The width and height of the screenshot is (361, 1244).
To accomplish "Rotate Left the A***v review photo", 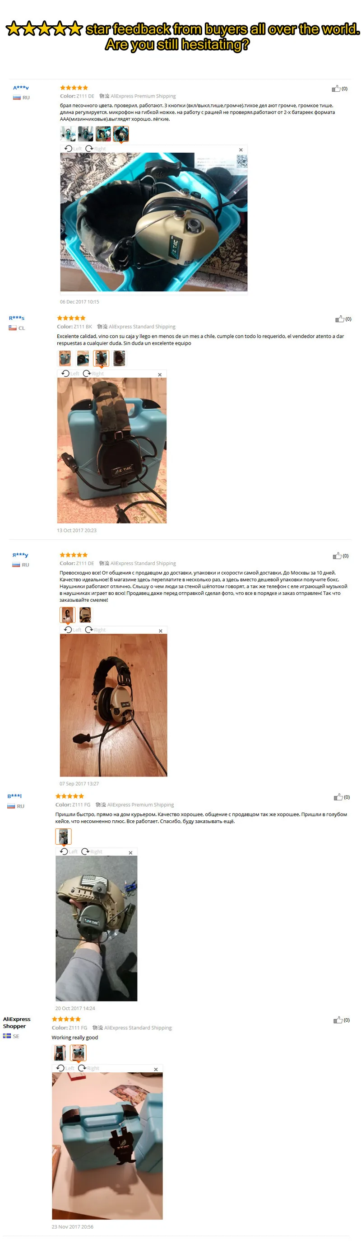I will click(x=74, y=149).
